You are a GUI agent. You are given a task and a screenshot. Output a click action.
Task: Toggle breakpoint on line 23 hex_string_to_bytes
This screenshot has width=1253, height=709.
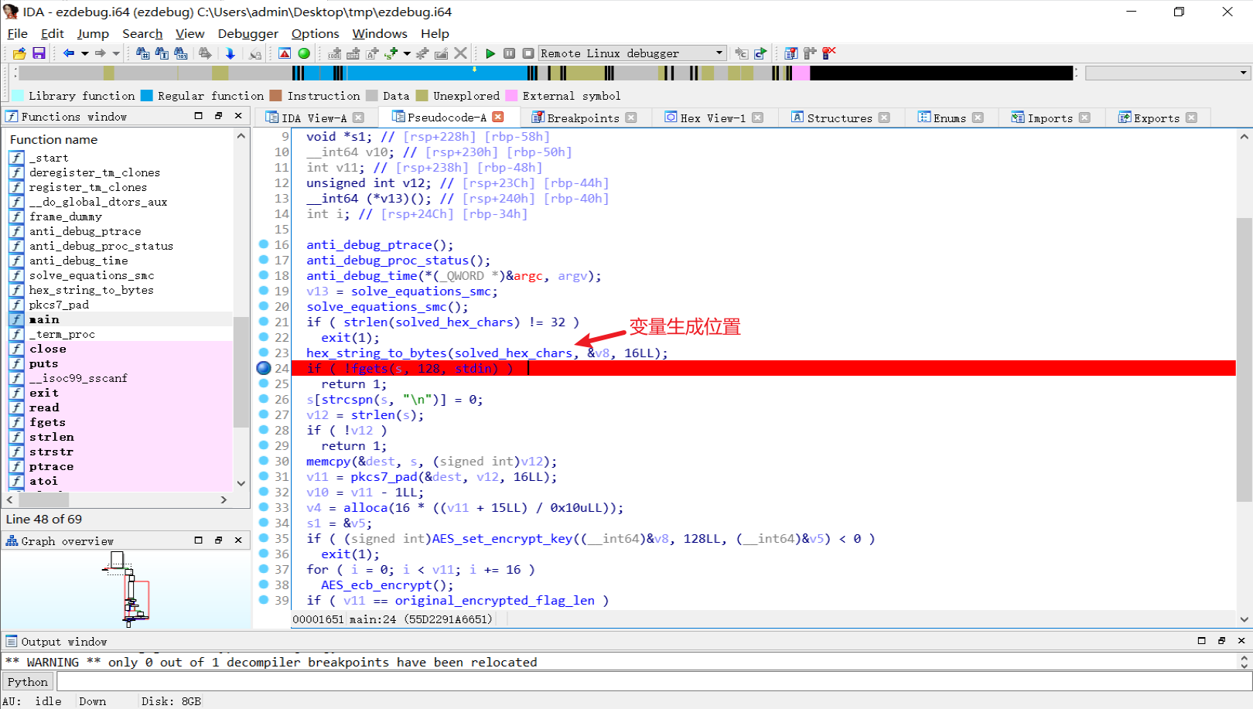tap(264, 353)
